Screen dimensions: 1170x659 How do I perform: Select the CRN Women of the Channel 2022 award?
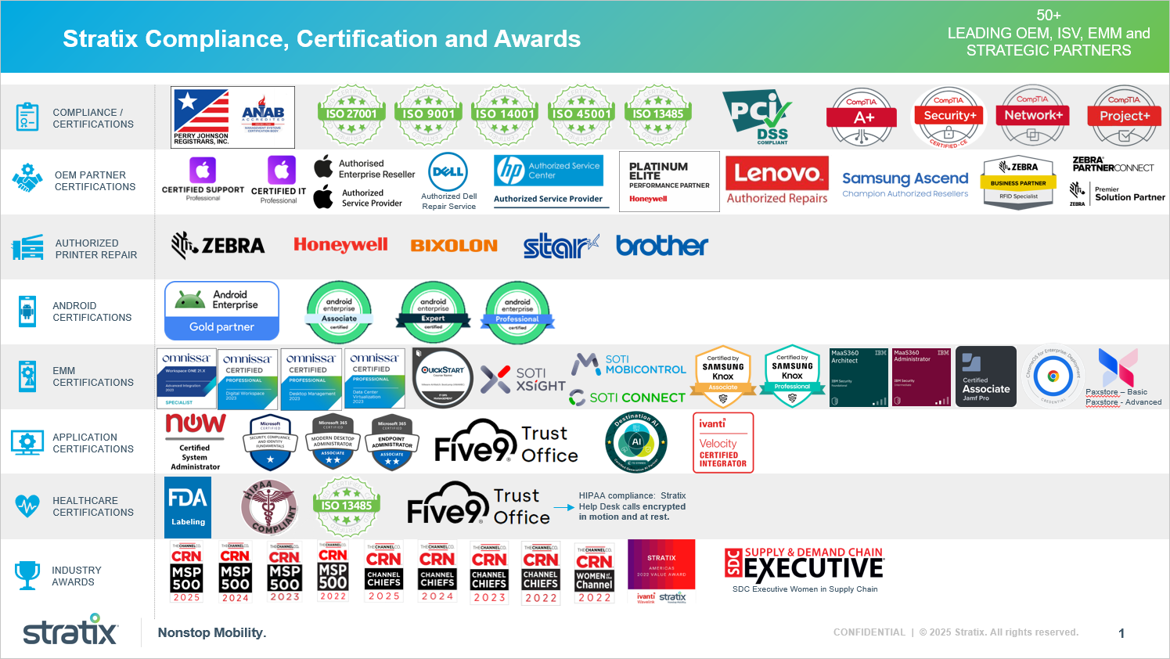click(x=595, y=574)
